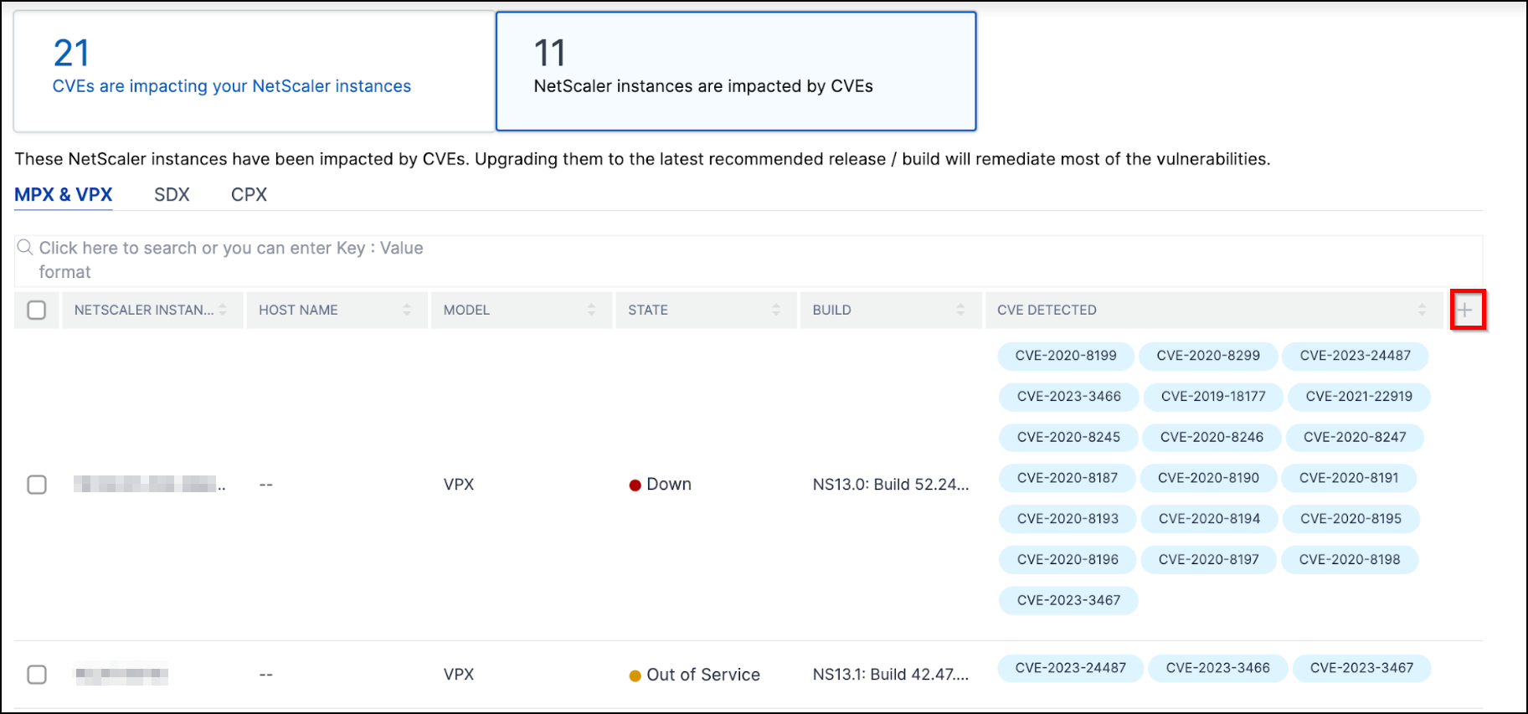Screen dimensions: 1528x714
Task: Sort by NetScaler Instance column arrows
Action: click(x=223, y=310)
